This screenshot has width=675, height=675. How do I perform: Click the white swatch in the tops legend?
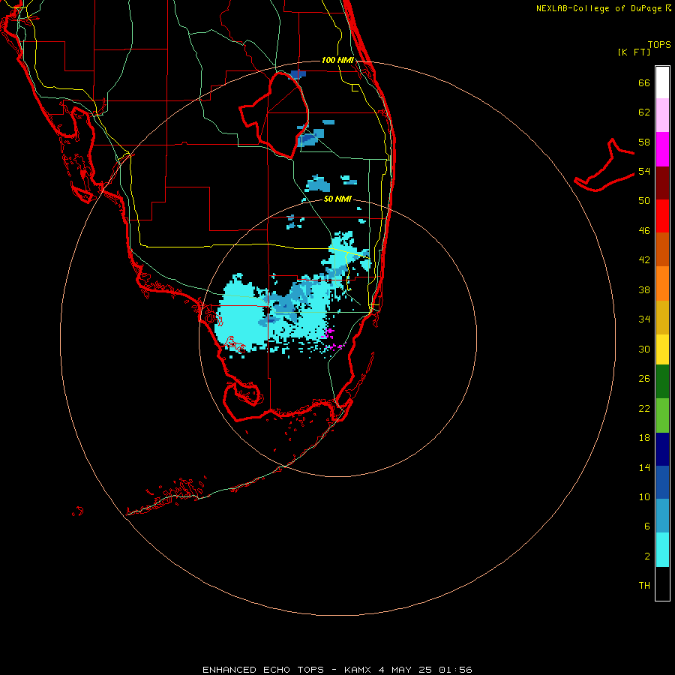point(662,82)
